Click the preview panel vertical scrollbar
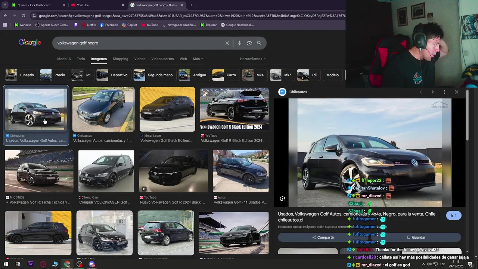Screen dimensions: 478x269 [467, 116]
